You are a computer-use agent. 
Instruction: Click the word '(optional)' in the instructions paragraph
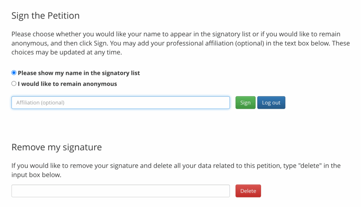[267, 43]
